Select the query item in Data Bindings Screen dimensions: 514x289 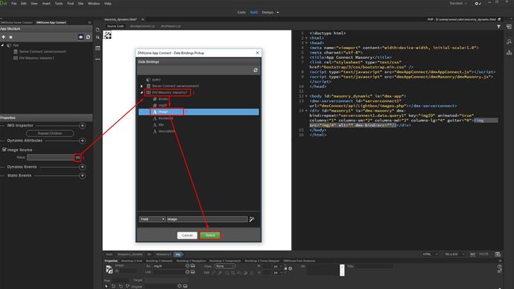point(153,80)
